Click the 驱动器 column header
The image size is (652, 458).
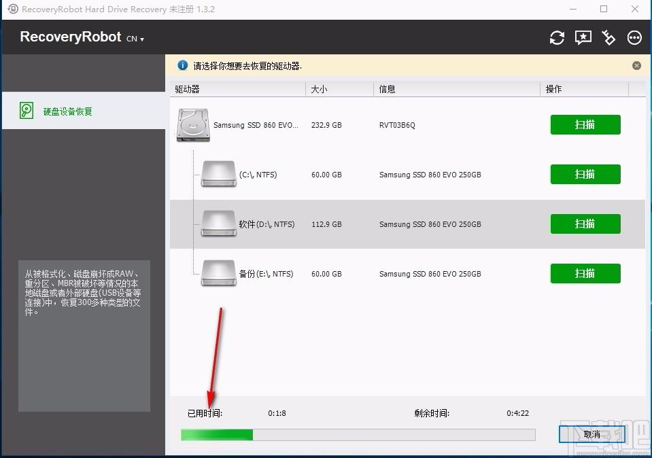(237, 89)
